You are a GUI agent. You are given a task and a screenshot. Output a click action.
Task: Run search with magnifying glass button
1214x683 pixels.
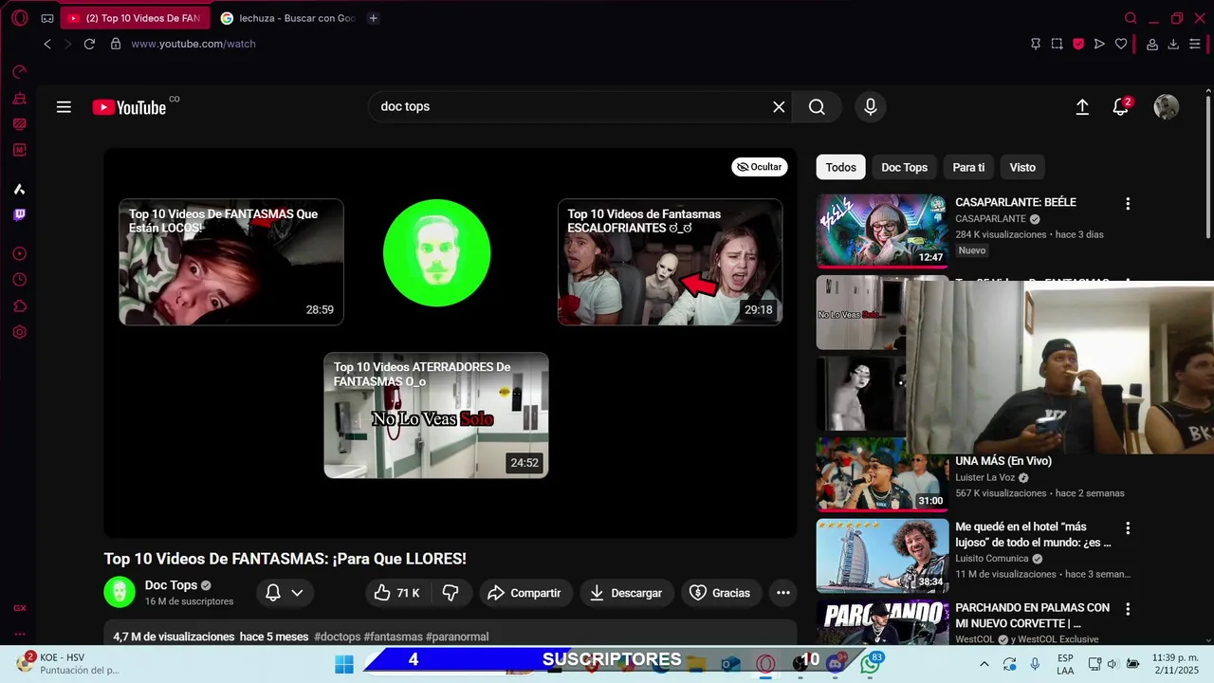817,107
